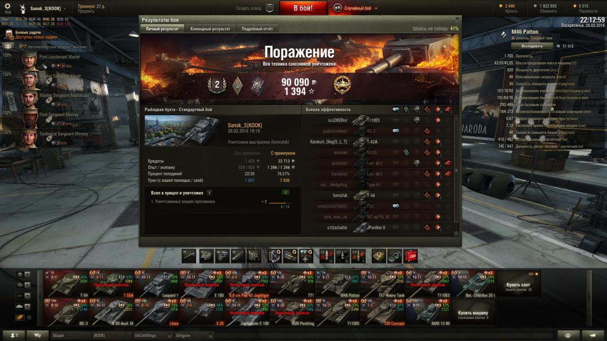
Task: Click the favorites toggle icon in carousel filters
Action: pos(20,317)
